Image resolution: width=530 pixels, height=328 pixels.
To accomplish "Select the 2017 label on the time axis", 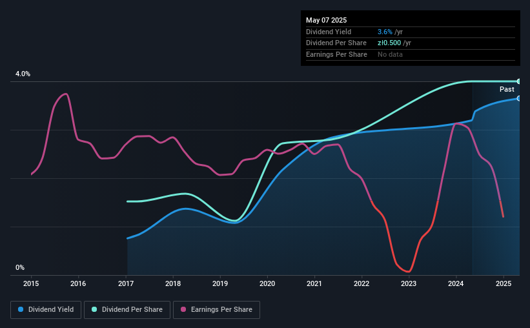I will pyautogui.click(x=126, y=283).
